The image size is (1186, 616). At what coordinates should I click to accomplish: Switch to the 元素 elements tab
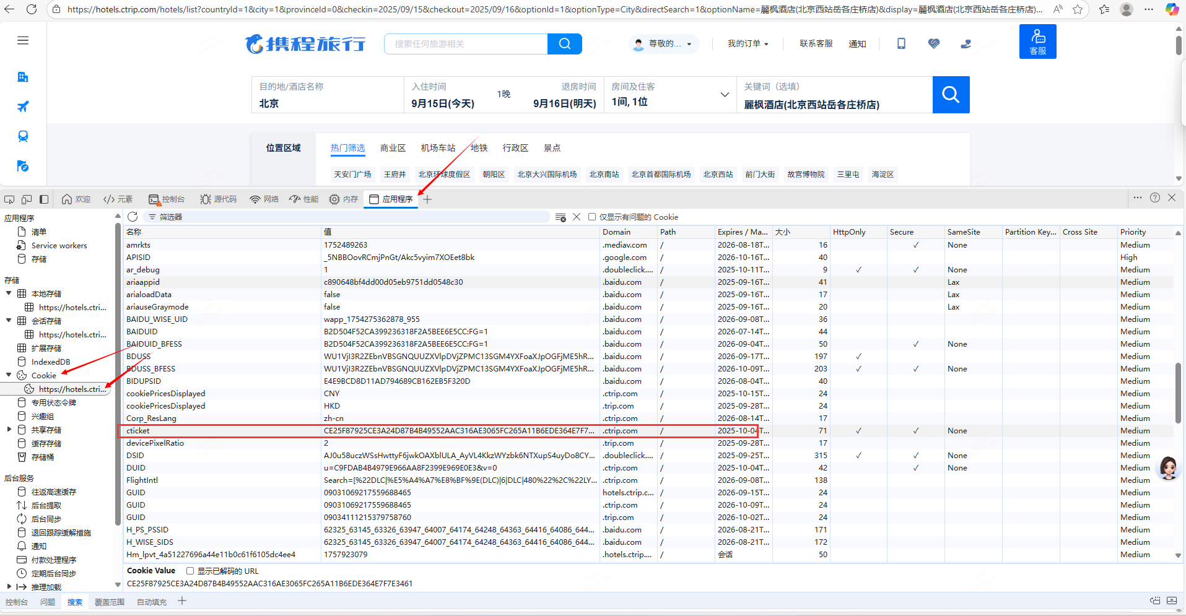pyautogui.click(x=118, y=199)
